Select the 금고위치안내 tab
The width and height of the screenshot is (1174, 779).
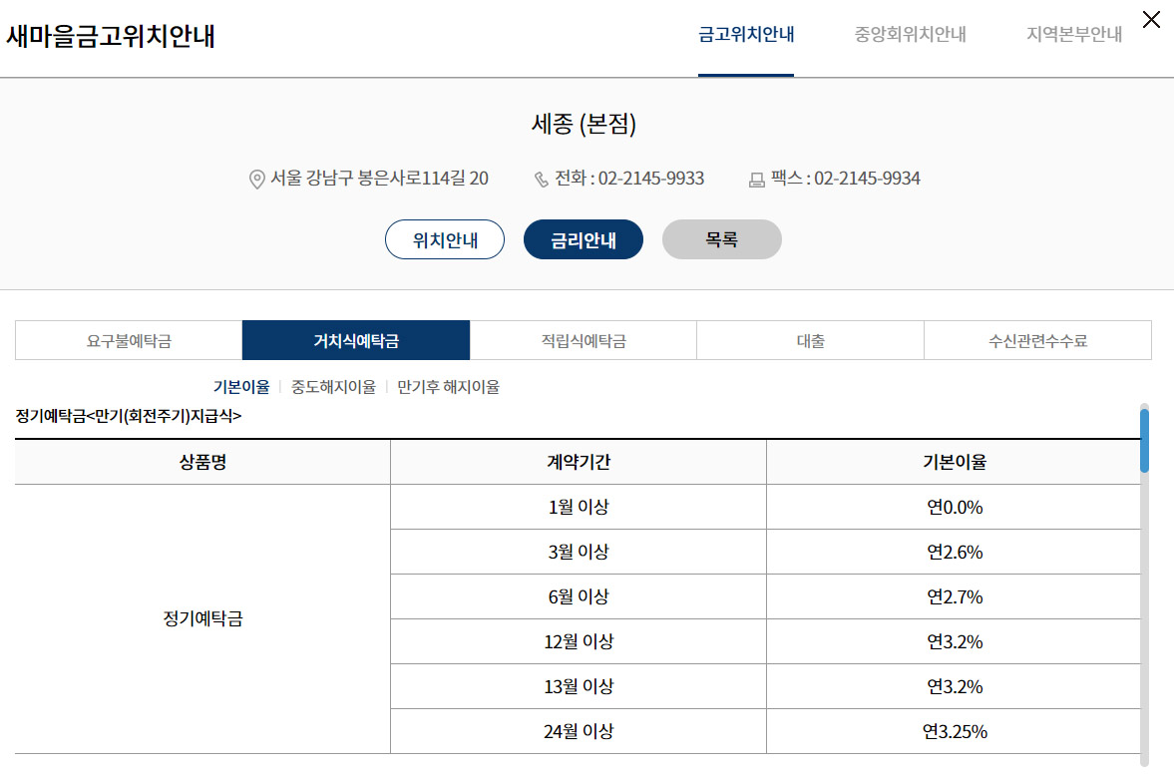coord(746,33)
